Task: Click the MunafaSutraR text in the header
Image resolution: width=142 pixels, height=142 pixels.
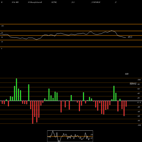Action: (36, 2)
